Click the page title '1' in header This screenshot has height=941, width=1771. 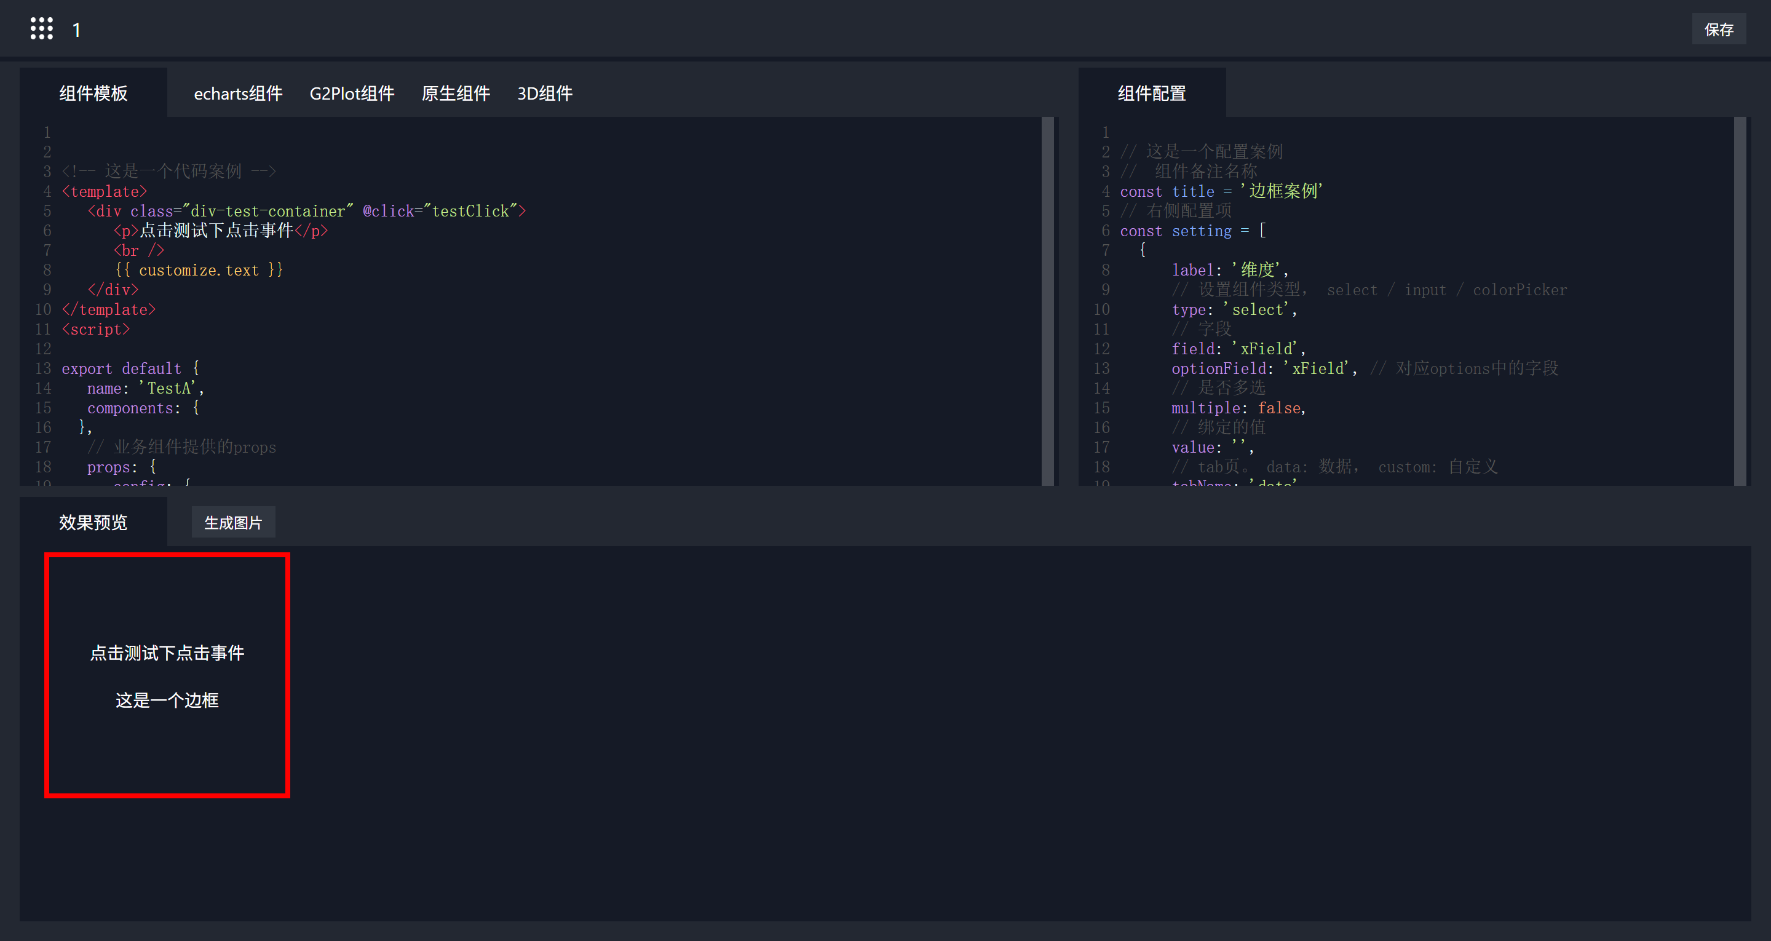[76, 30]
